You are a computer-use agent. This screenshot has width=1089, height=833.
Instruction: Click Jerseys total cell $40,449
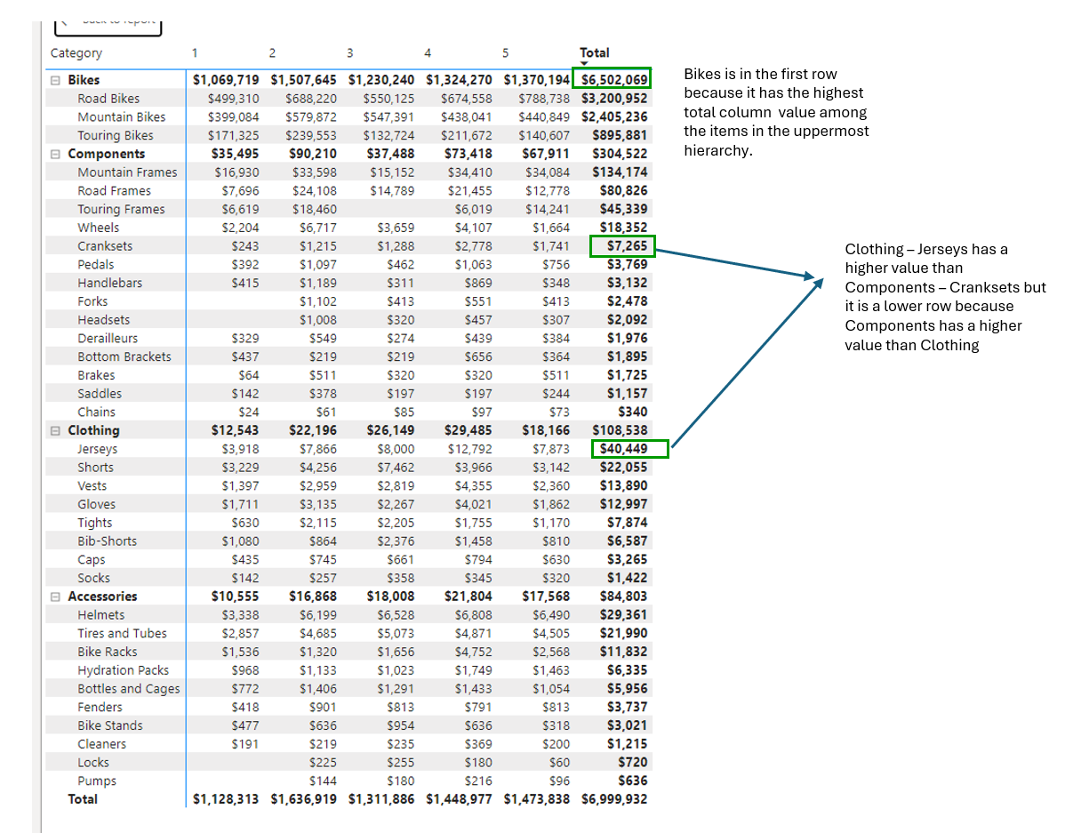click(x=624, y=449)
